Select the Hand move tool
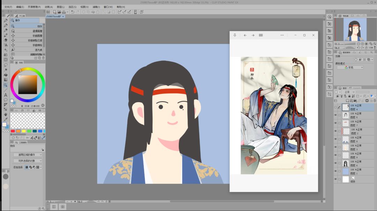Image resolution: width=377 pixels, height=211 pixels. [x=6, y=114]
